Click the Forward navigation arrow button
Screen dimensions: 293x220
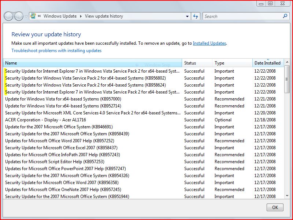click(x=19, y=16)
